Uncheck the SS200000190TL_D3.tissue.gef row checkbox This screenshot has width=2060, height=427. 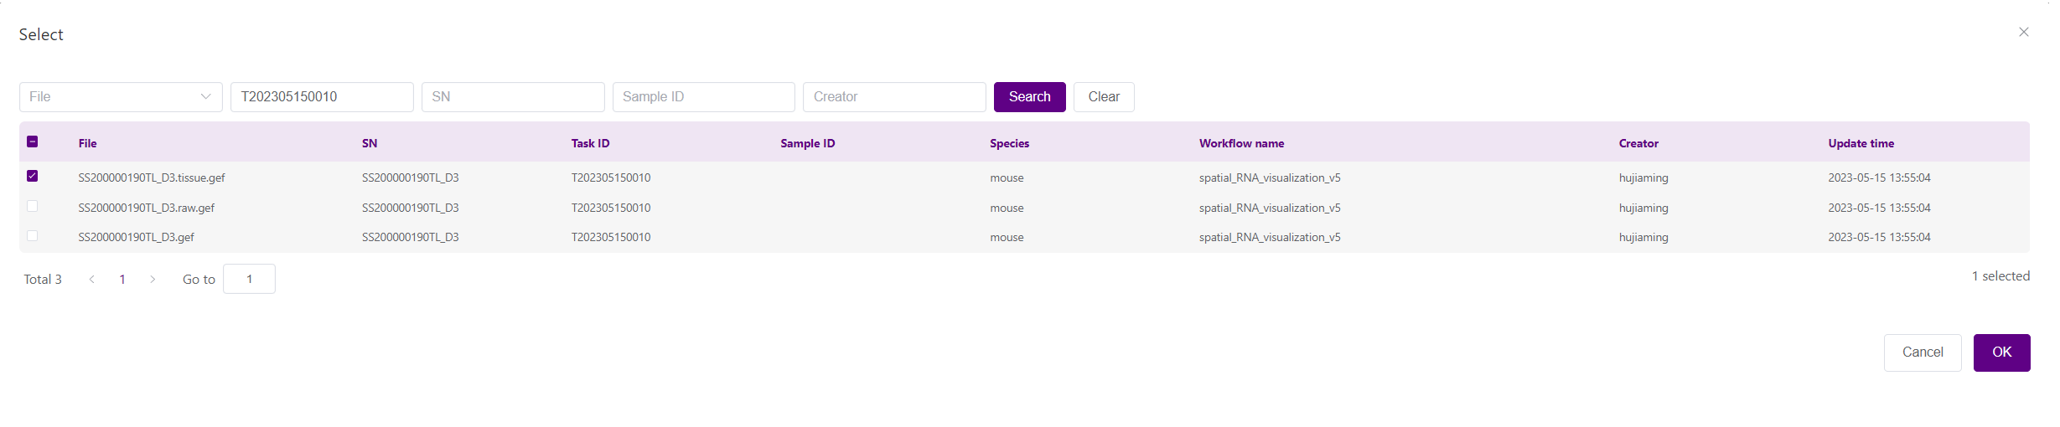click(x=33, y=176)
